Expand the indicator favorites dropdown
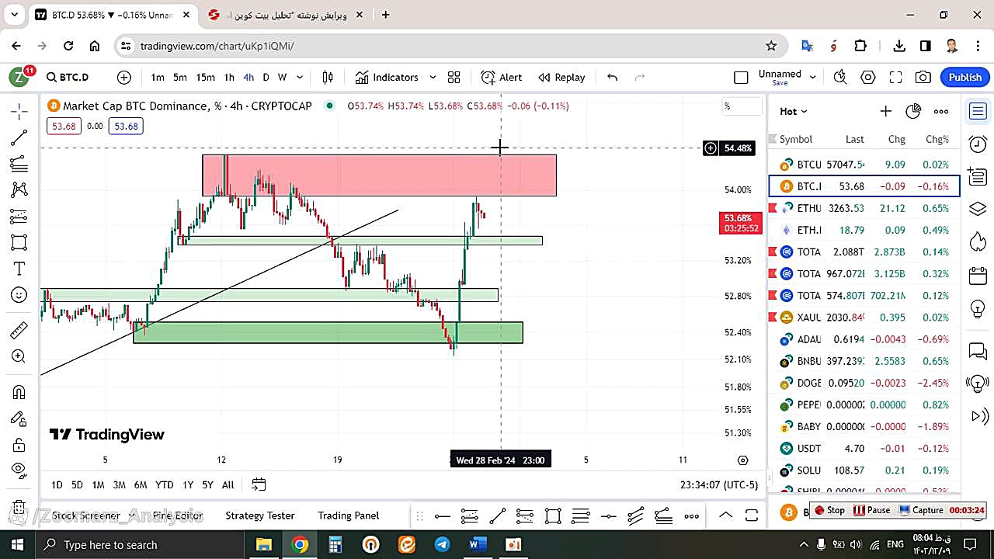 tap(433, 77)
